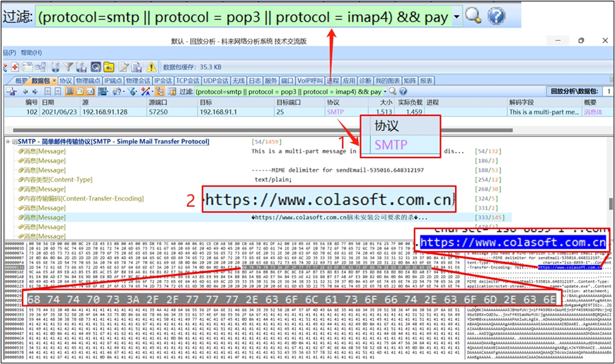
Task: Sort by the 编号 column header
Action: coord(22,102)
